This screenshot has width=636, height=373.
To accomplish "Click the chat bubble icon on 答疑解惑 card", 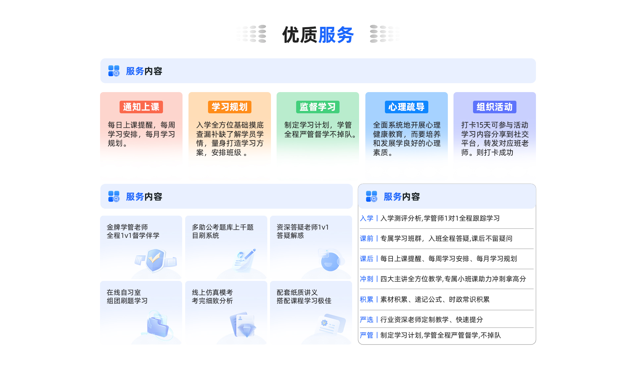I will (x=330, y=260).
